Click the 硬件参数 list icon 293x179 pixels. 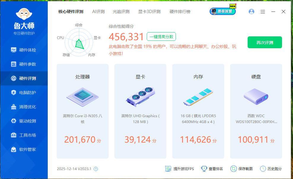(x=13, y=64)
